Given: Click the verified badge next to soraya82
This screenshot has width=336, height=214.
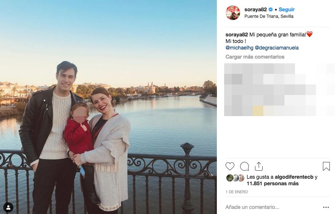Looking at the screenshot, I should coord(271,10).
